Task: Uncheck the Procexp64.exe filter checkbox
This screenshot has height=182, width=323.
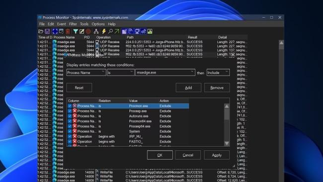Action: pyautogui.click(x=70, y=126)
